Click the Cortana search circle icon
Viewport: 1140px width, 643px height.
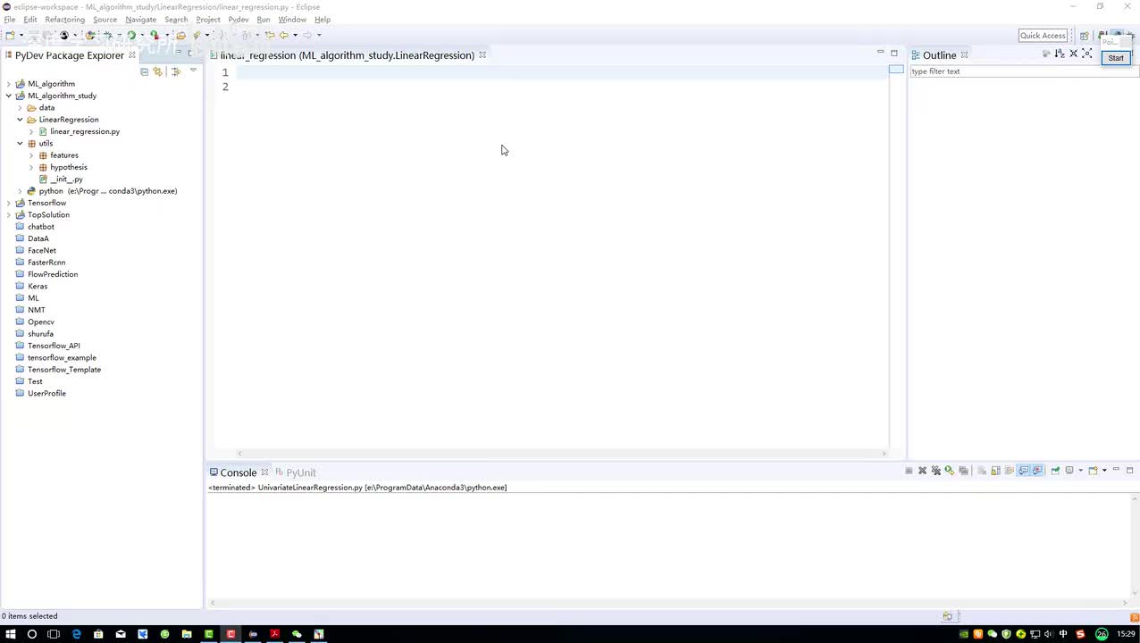pyautogui.click(x=32, y=634)
